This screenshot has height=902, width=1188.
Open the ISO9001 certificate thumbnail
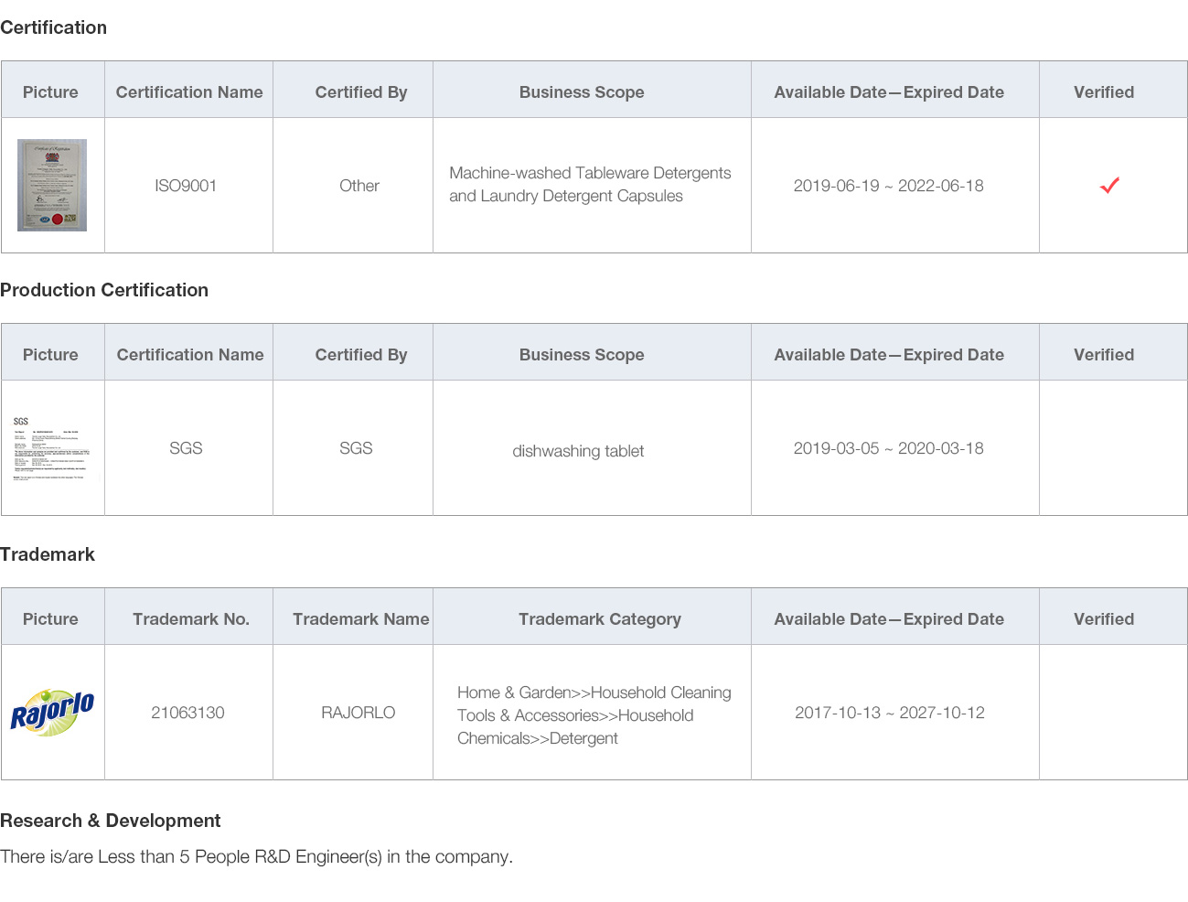[52, 185]
